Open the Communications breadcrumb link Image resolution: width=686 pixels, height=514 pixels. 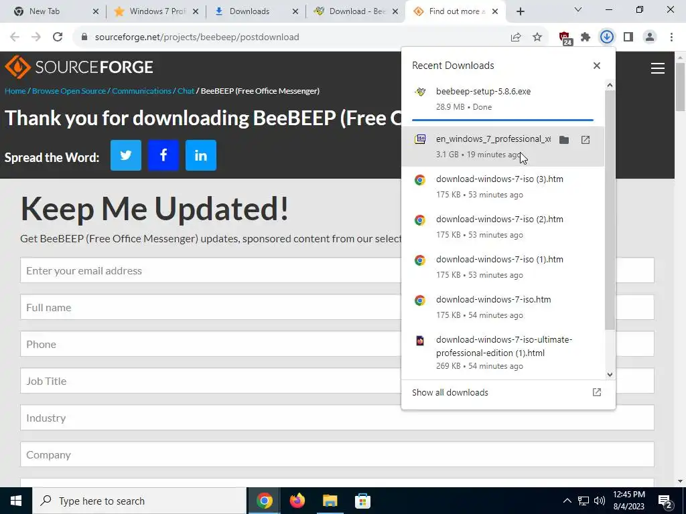pos(142,91)
